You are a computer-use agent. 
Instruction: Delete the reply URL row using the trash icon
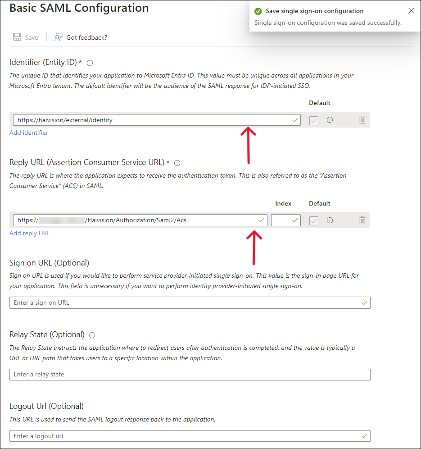(362, 220)
